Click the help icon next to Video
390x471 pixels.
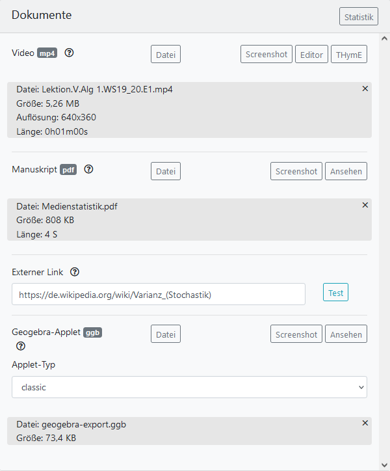click(x=69, y=53)
